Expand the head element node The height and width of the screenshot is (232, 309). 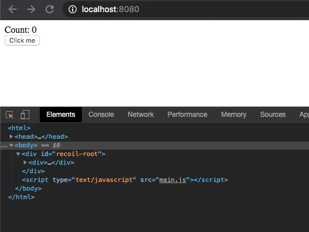point(11,136)
